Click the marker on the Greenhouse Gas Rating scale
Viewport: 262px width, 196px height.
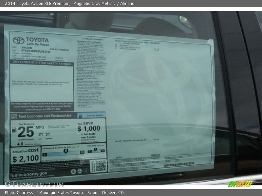click(65, 151)
